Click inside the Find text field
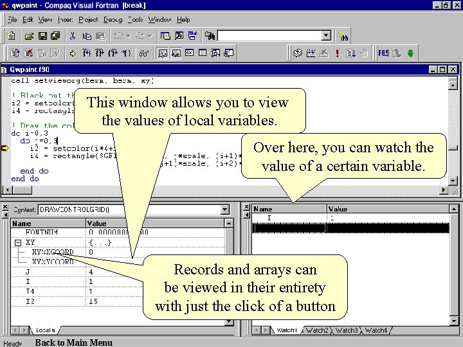 click(269, 36)
